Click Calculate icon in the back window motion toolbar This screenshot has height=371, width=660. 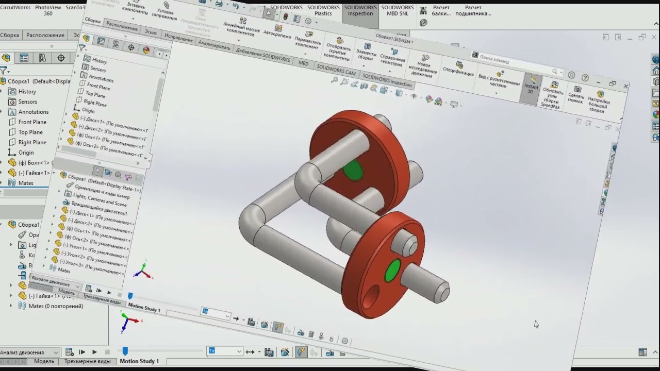coord(69,352)
